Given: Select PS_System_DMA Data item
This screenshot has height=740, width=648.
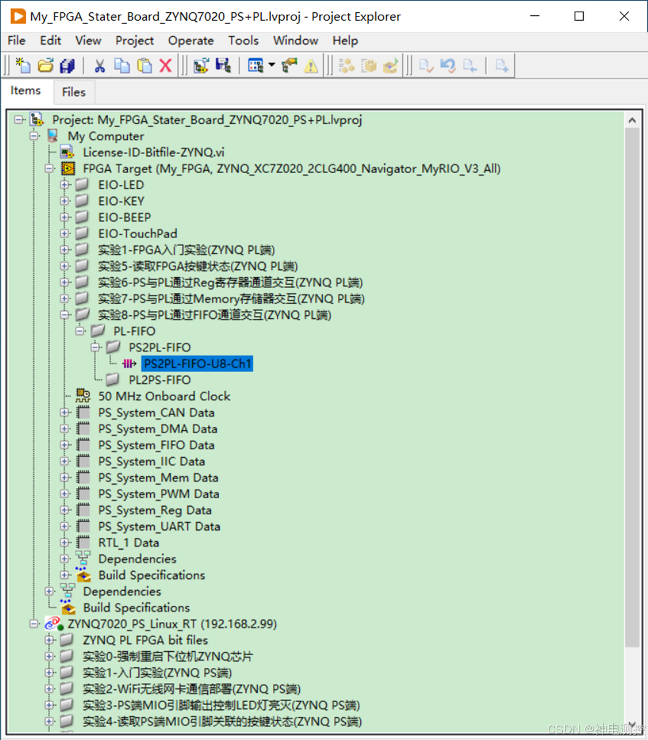Looking at the screenshot, I should click(x=158, y=429).
